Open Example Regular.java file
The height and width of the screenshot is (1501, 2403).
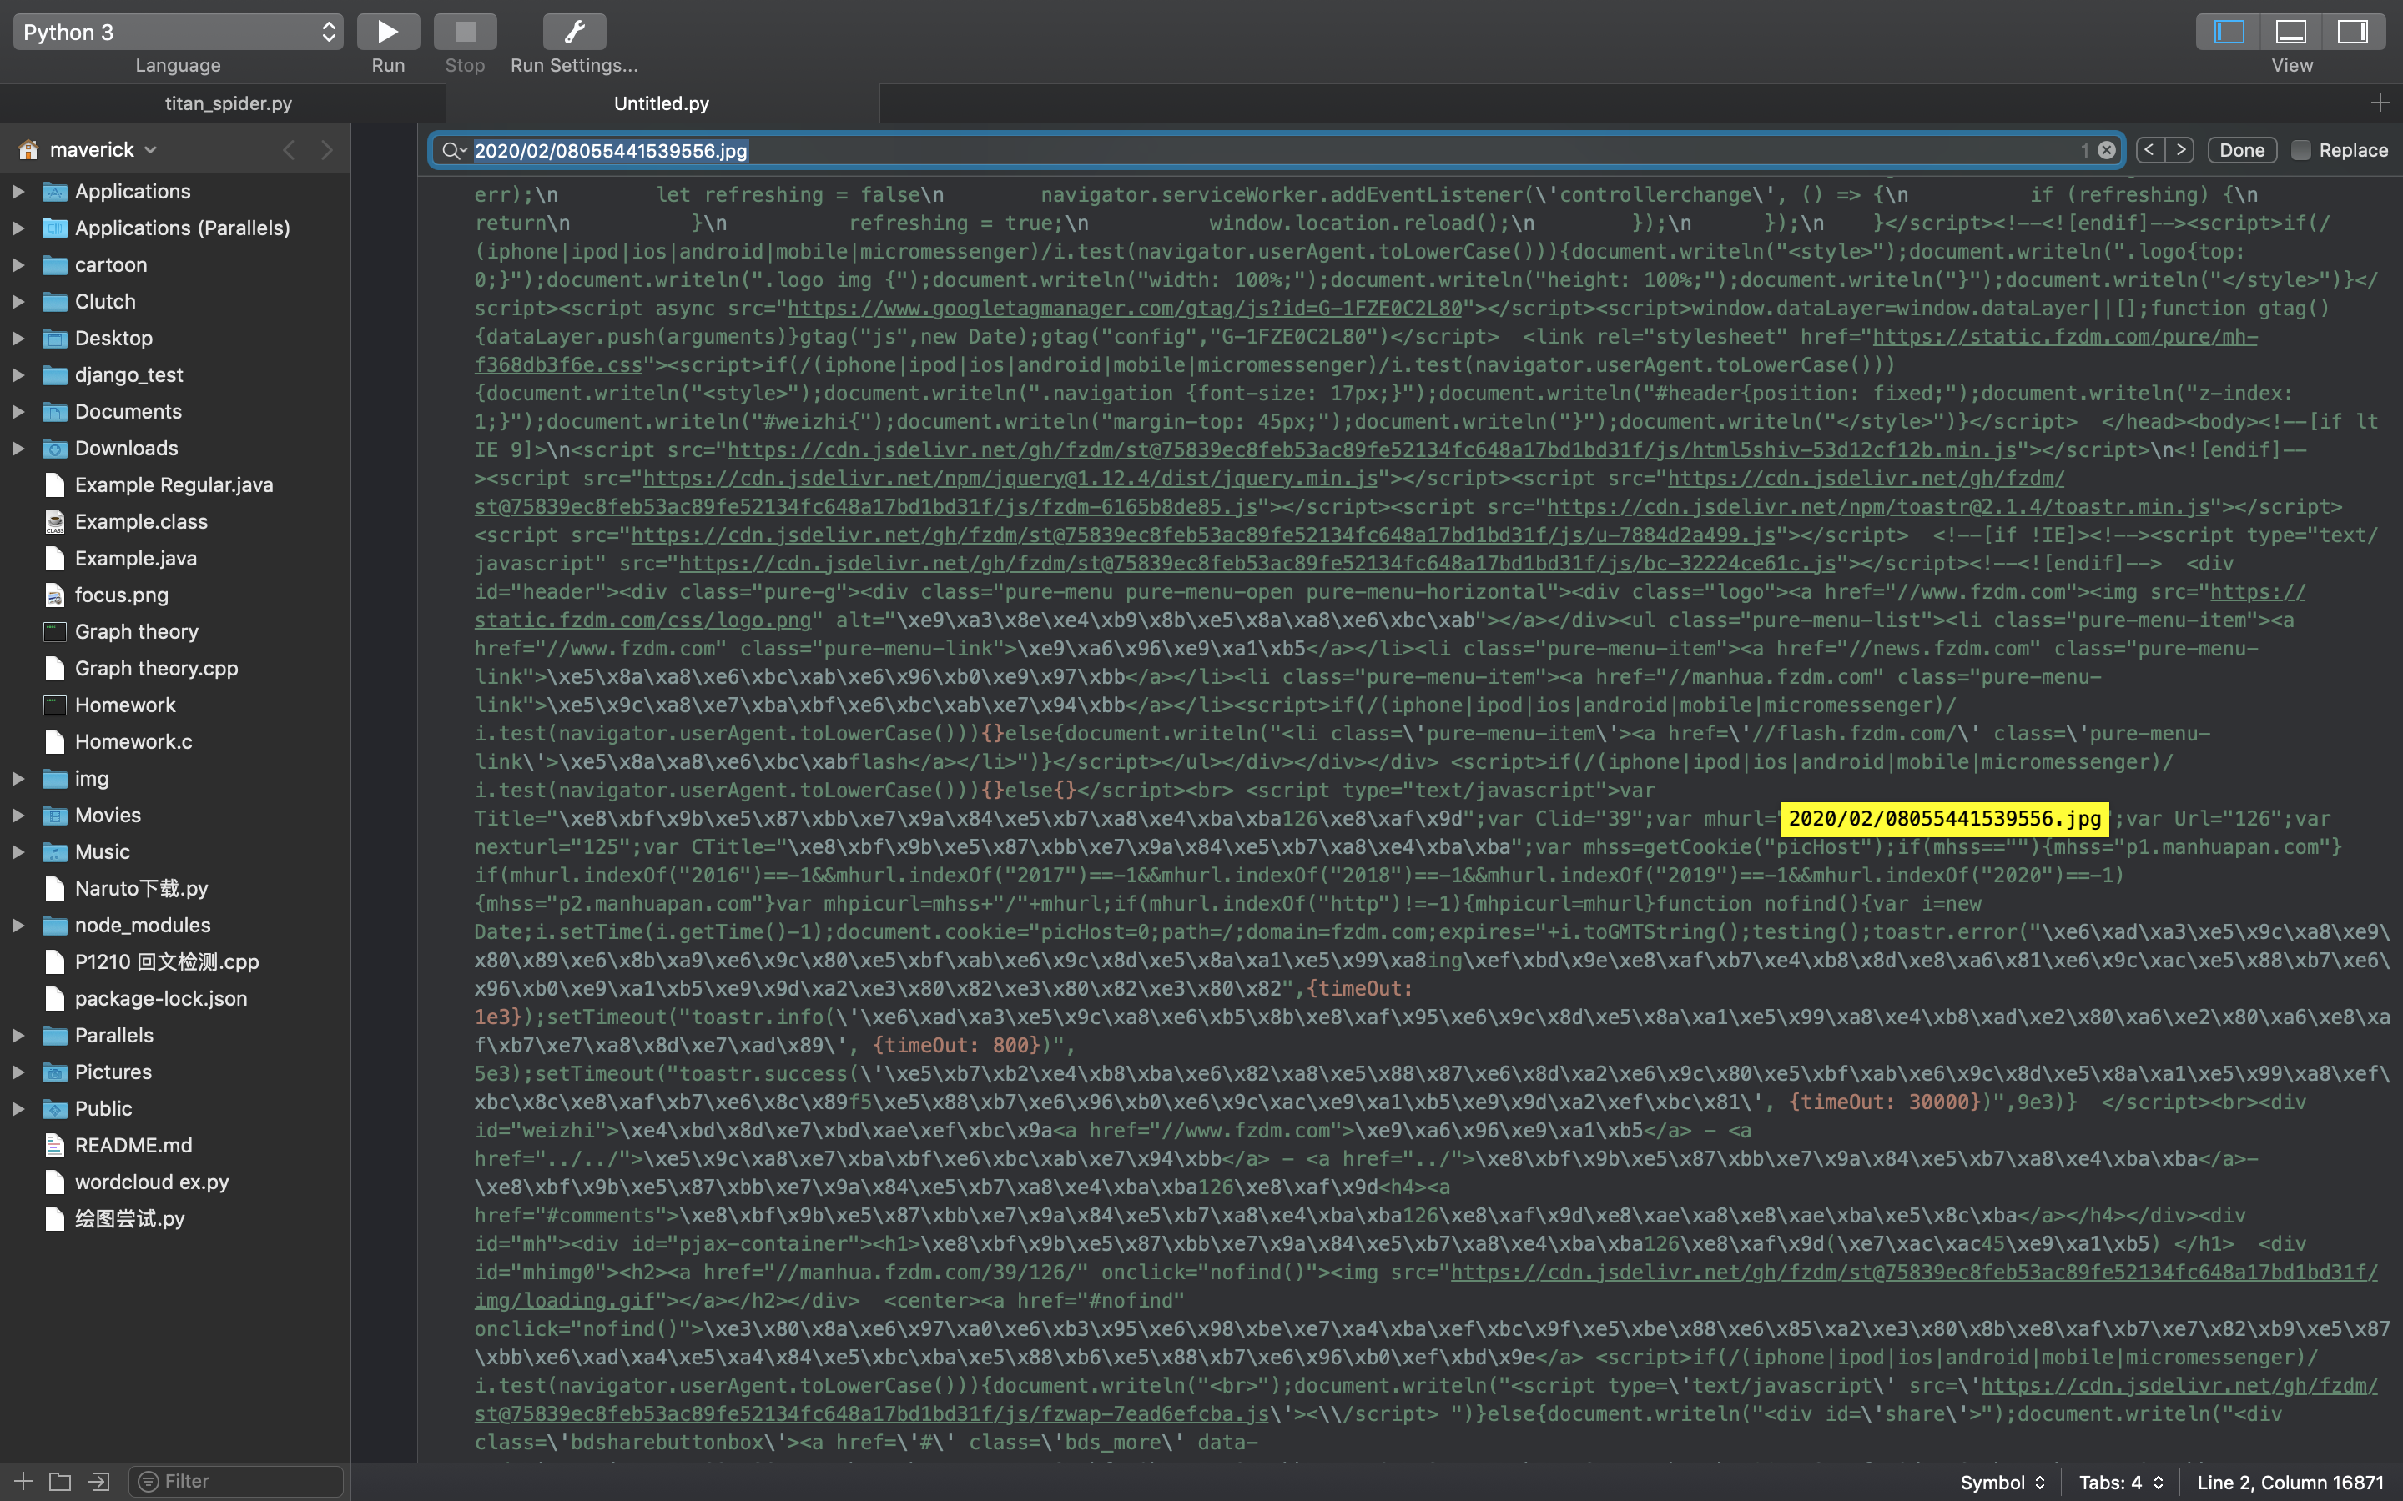(x=174, y=485)
